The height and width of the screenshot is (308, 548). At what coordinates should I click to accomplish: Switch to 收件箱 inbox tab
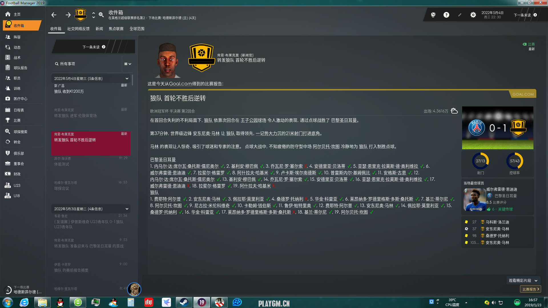tap(56, 29)
